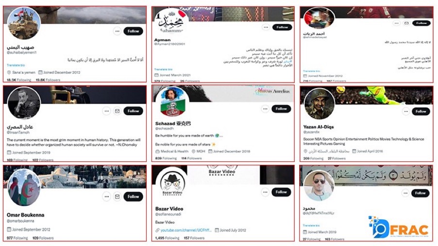Click Translate bio under Sana'a Yemen profile
Screen dimensions: 438x246
[x=16, y=65]
